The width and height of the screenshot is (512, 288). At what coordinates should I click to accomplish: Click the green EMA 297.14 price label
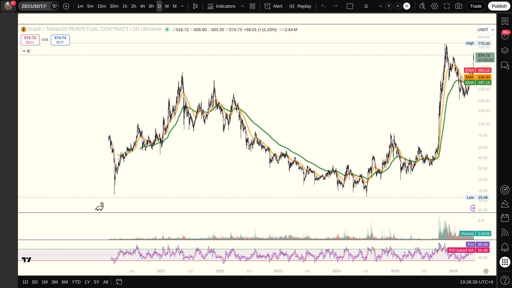coord(477,83)
